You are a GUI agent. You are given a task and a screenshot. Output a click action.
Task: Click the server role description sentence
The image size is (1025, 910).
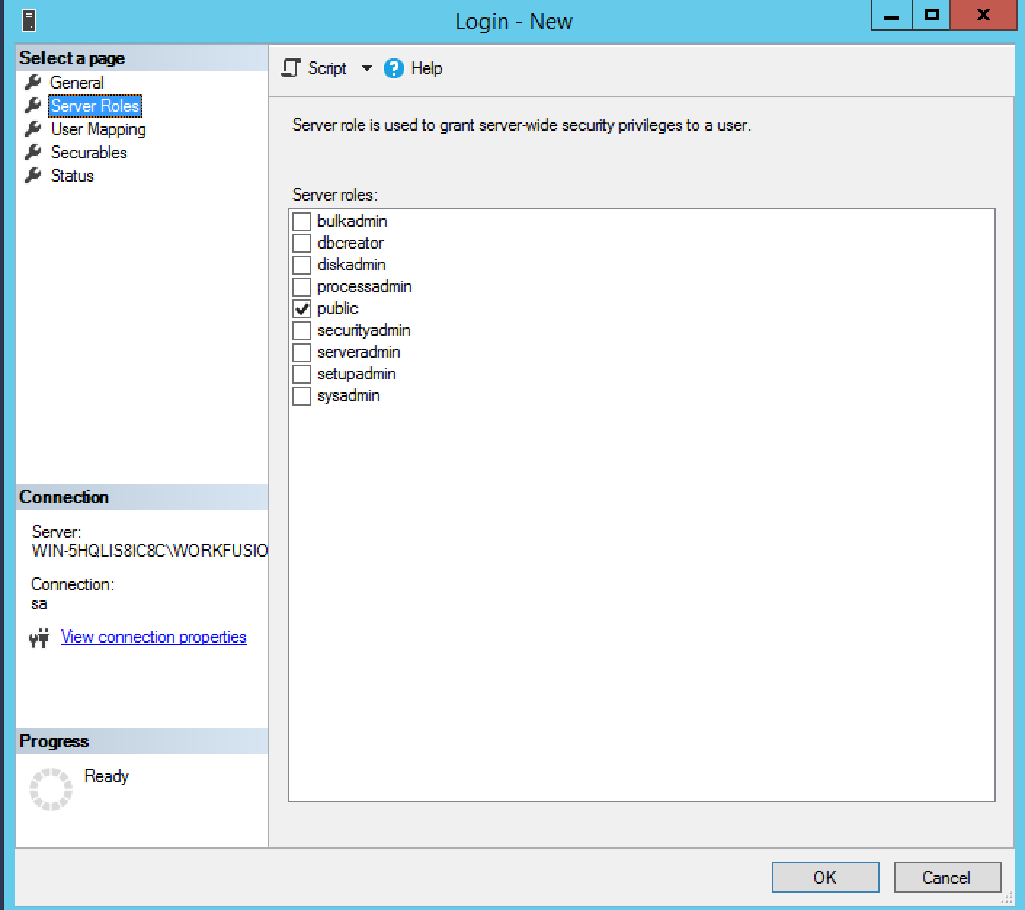tap(521, 125)
